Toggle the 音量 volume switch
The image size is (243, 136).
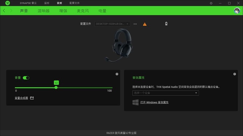26,78
